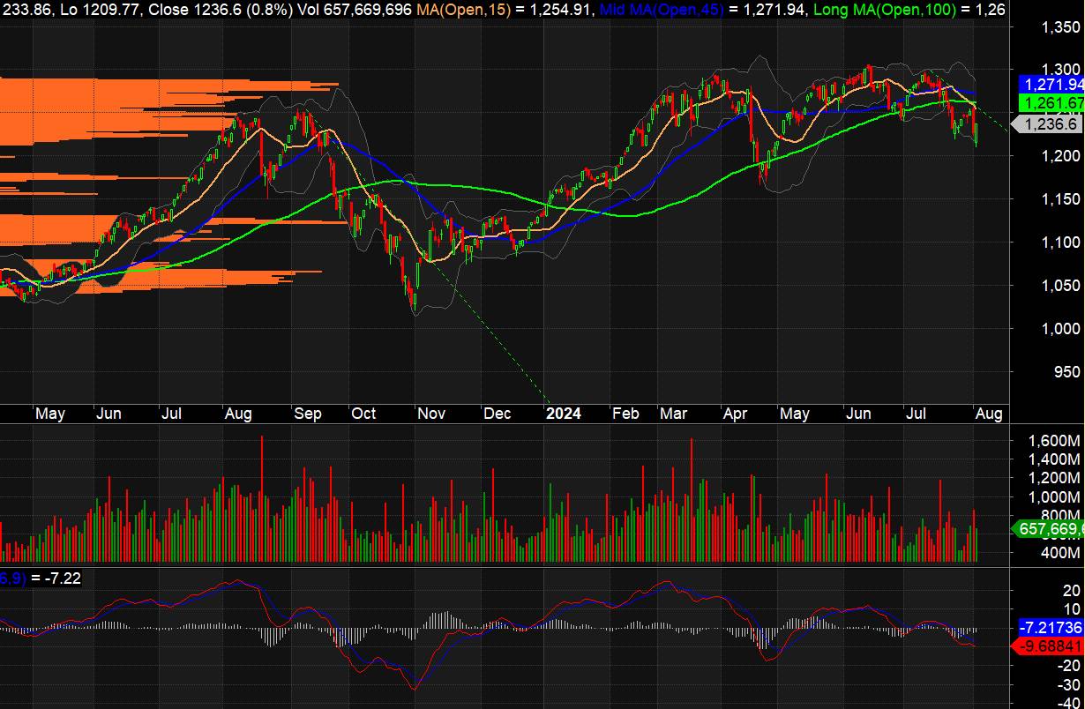Click the 1,400M volume axis label
This screenshot has height=709, width=1085.
[x=1055, y=459]
